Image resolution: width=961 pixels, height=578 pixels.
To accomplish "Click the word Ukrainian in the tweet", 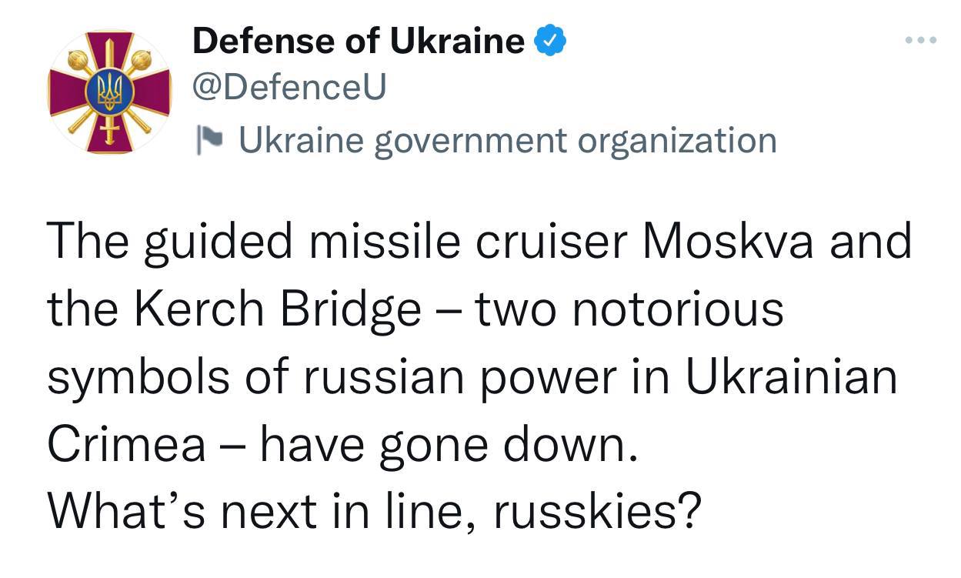I will tap(790, 377).
